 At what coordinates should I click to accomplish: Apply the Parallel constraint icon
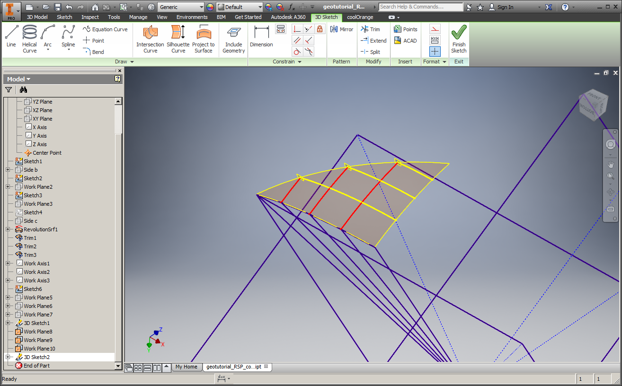coord(297,40)
